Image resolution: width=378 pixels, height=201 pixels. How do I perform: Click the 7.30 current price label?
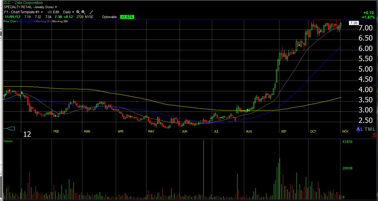(353, 23)
